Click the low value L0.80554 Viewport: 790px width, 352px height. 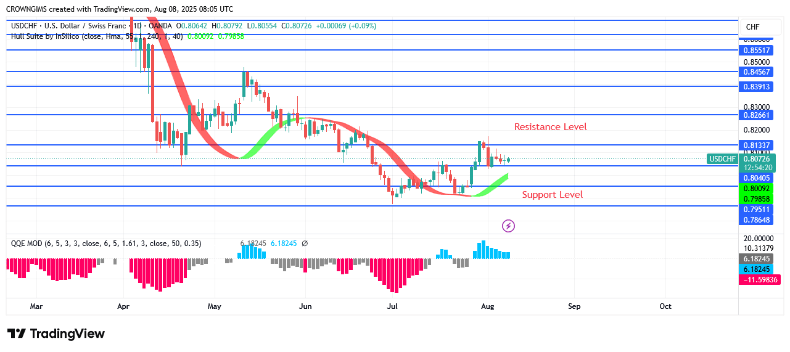[263, 26]
